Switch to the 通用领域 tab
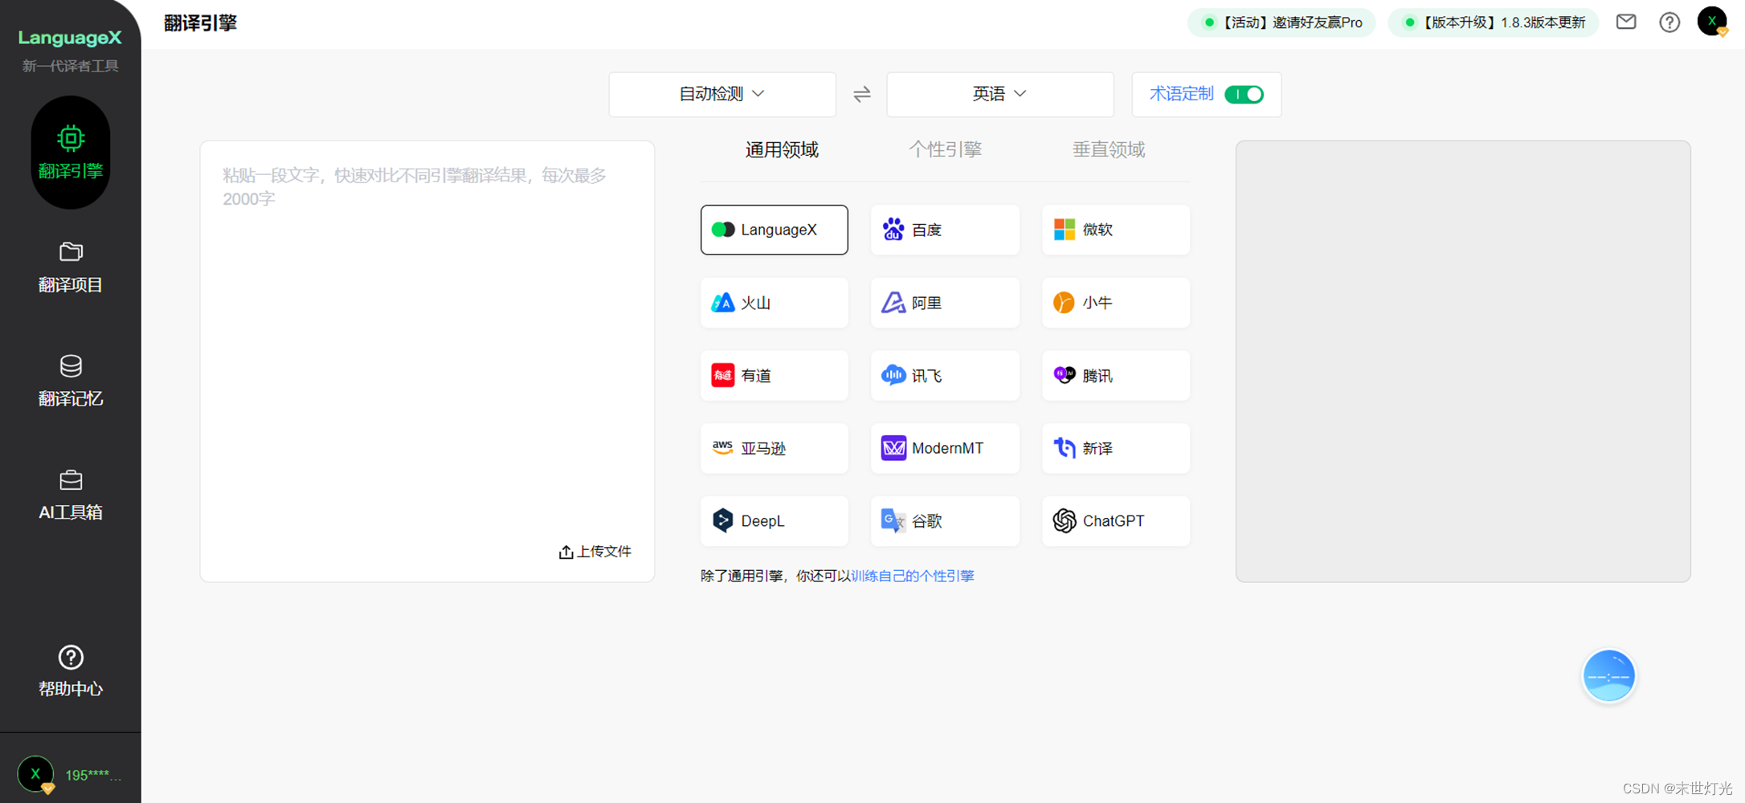 782,150
